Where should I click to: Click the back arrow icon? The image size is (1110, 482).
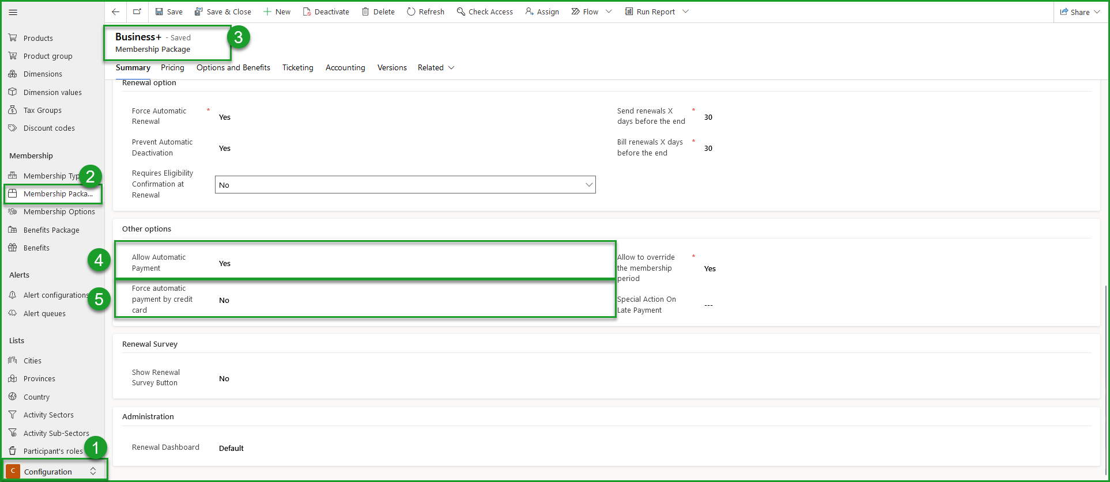click(116, 12)
